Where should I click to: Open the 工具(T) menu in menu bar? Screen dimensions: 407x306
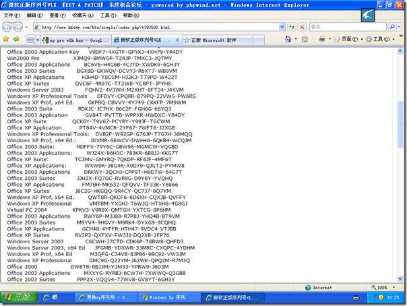coord(108,16)
